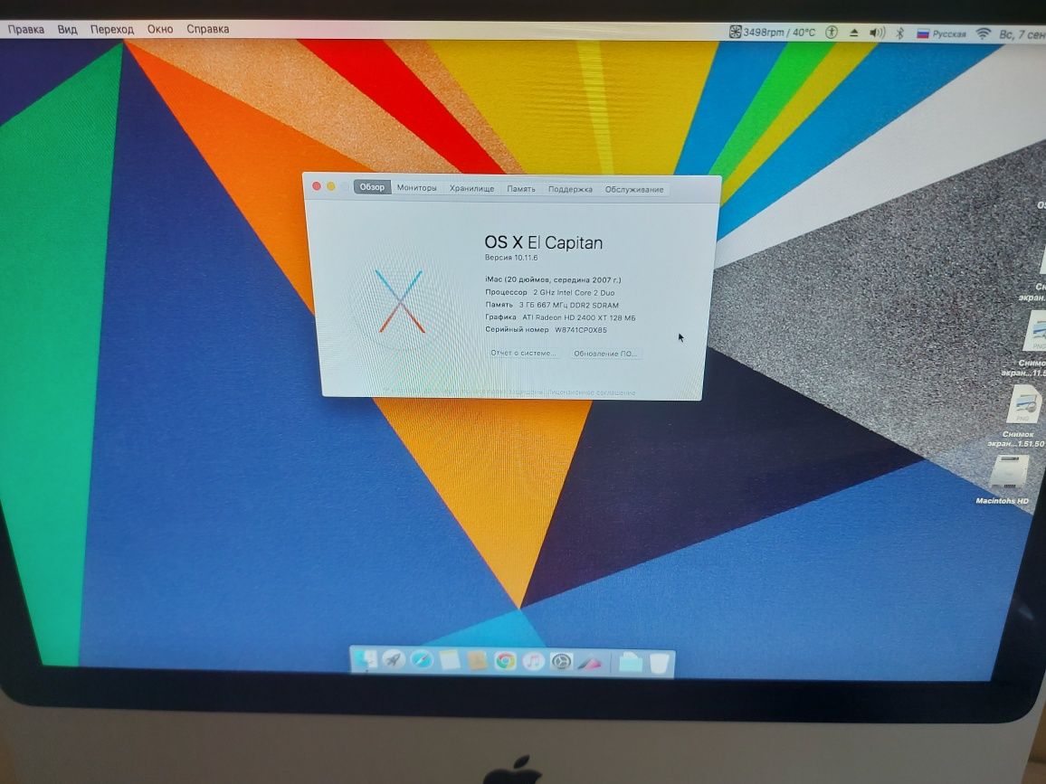The width and height of the screenshot is (1046, 784).
Task: Switch to the Память tab
Action: [x=521, y=189]
